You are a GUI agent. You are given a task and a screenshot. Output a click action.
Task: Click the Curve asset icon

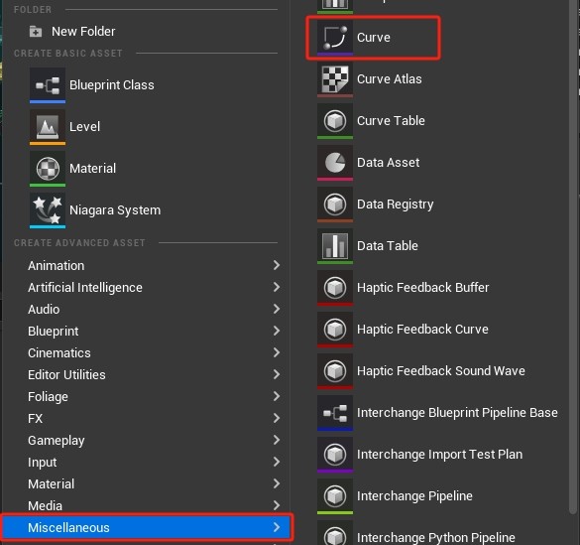click(x=335, y=38)
